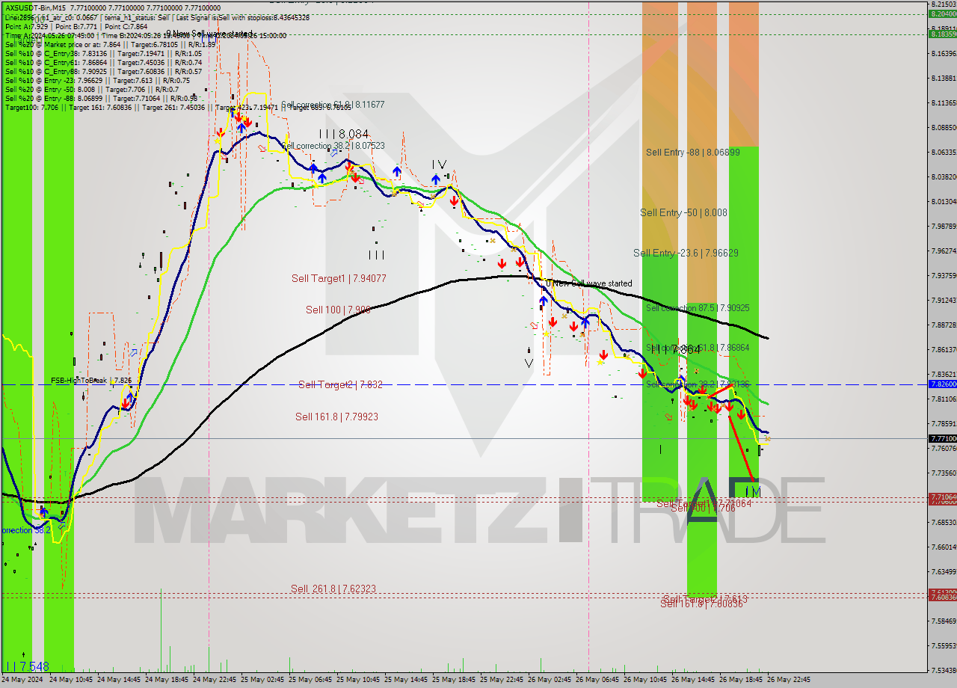The image size is (957, 688).
Task: Click the 8.1639 price axis value
Action: click(x=944, y=53)
